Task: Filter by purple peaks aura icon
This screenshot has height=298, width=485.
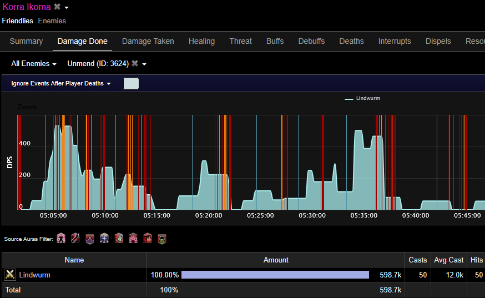Action: click(x=90, y=239)
